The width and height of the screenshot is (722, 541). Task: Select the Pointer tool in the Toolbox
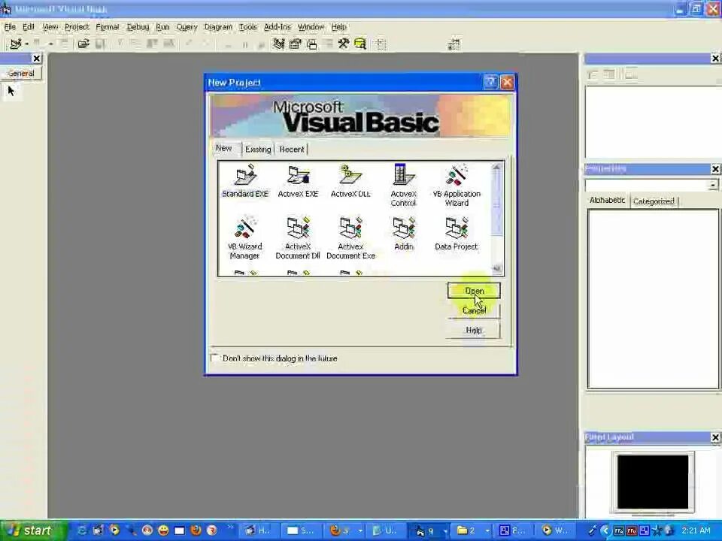pyautogui.click(x=11, y=91)
